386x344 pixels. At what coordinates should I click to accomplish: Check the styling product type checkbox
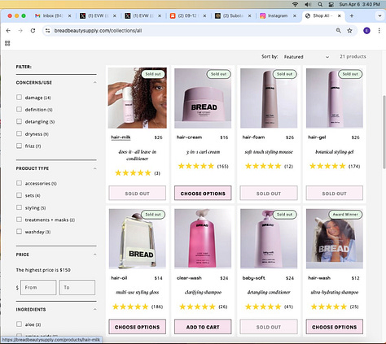pos(19,207)
